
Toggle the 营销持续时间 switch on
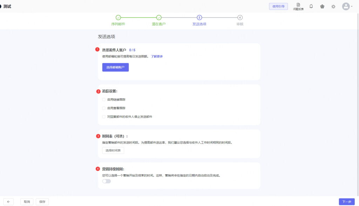point(106,180)
